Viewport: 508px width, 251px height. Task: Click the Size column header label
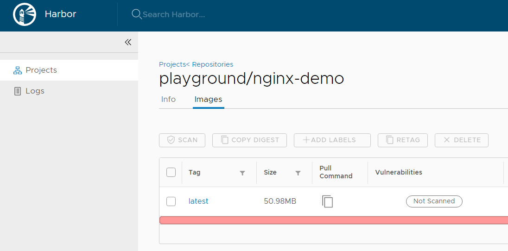click(x=270, y=172)
